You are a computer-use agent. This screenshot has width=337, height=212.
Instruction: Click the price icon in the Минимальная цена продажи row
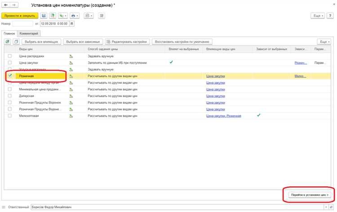[71, 89]
